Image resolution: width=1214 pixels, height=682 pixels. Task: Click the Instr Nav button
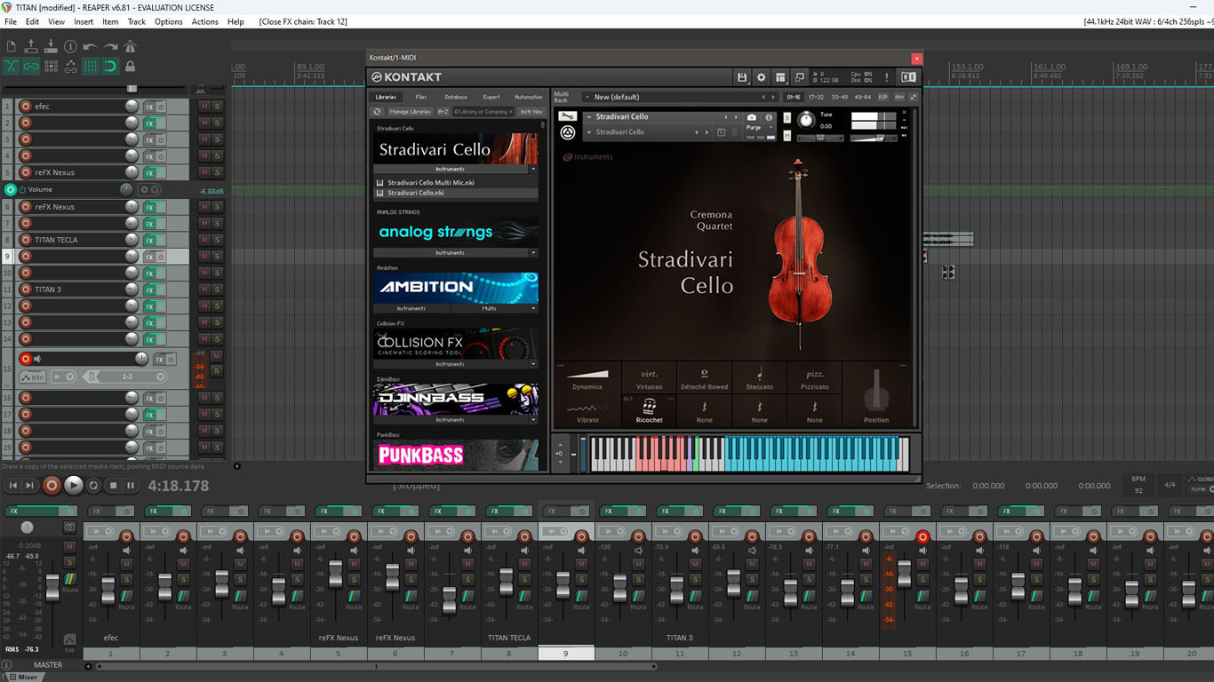point(531,112)
